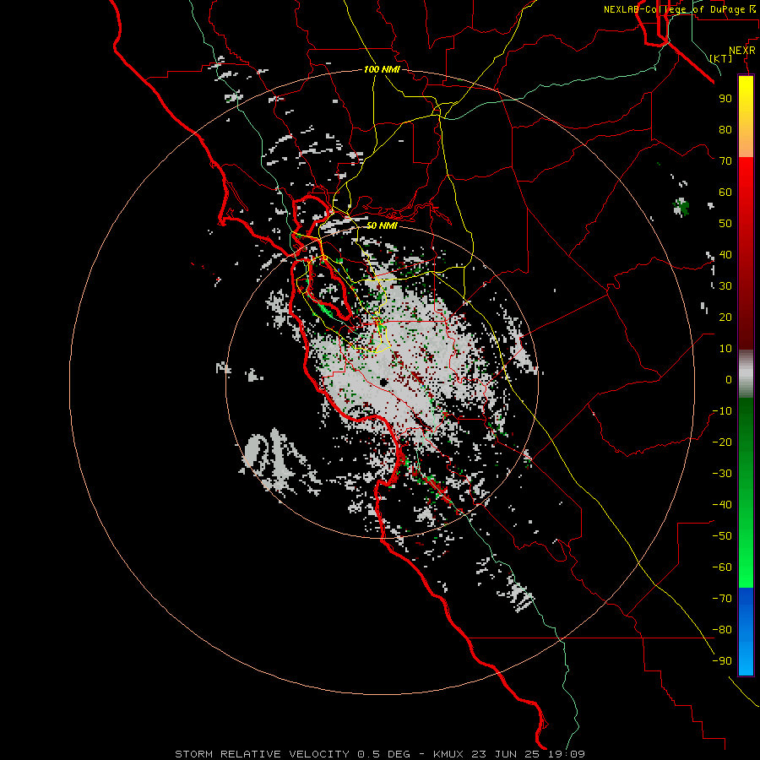Click the 20 value on the velocity scale
The image size is (760, 760).
[x=725, y=317]
